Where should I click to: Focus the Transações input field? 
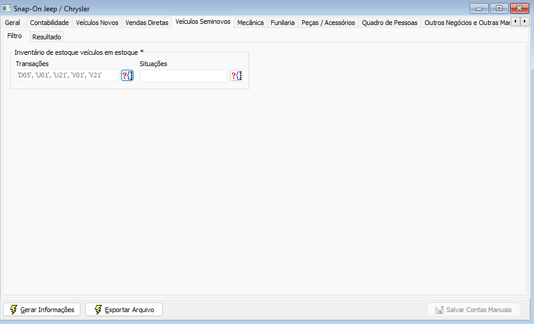(67, 75)
